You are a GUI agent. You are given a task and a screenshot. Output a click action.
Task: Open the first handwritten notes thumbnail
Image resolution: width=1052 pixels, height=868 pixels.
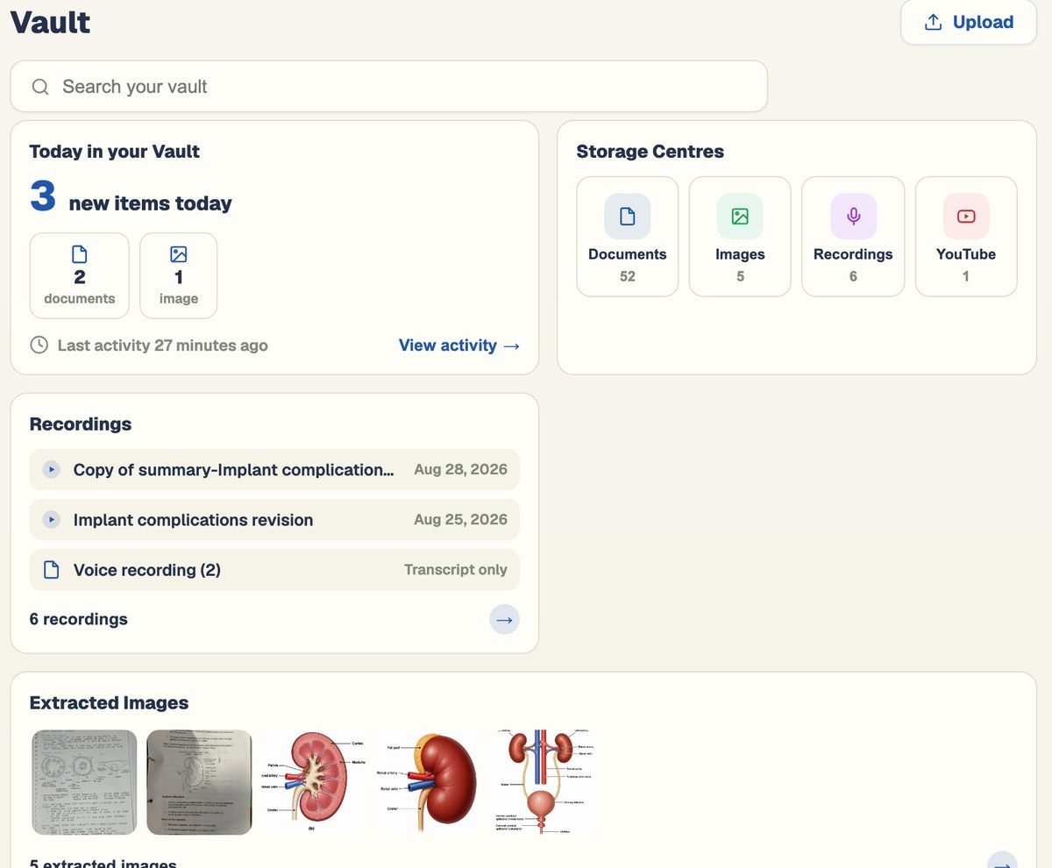(x=84, y=782)
